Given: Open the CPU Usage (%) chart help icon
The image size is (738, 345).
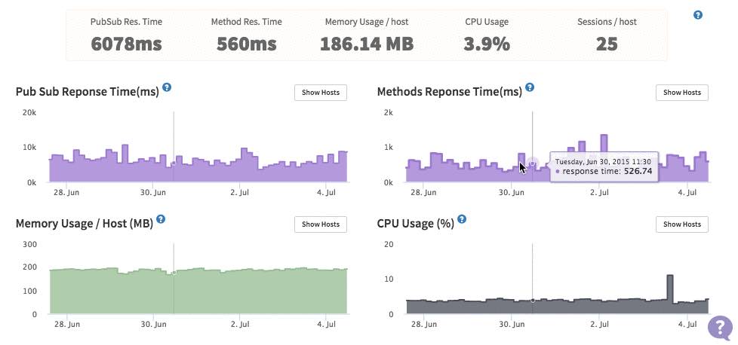Looking at the screenshot, I should 462,219.
